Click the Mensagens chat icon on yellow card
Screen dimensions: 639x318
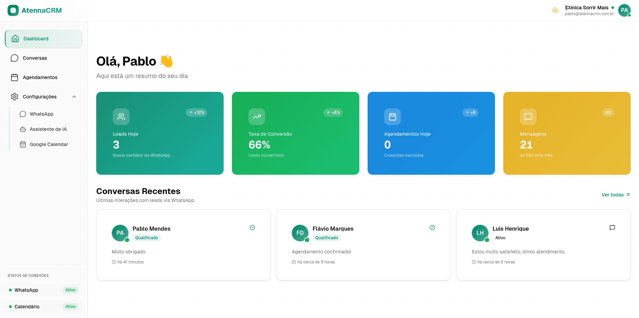(x=528, y=117)
